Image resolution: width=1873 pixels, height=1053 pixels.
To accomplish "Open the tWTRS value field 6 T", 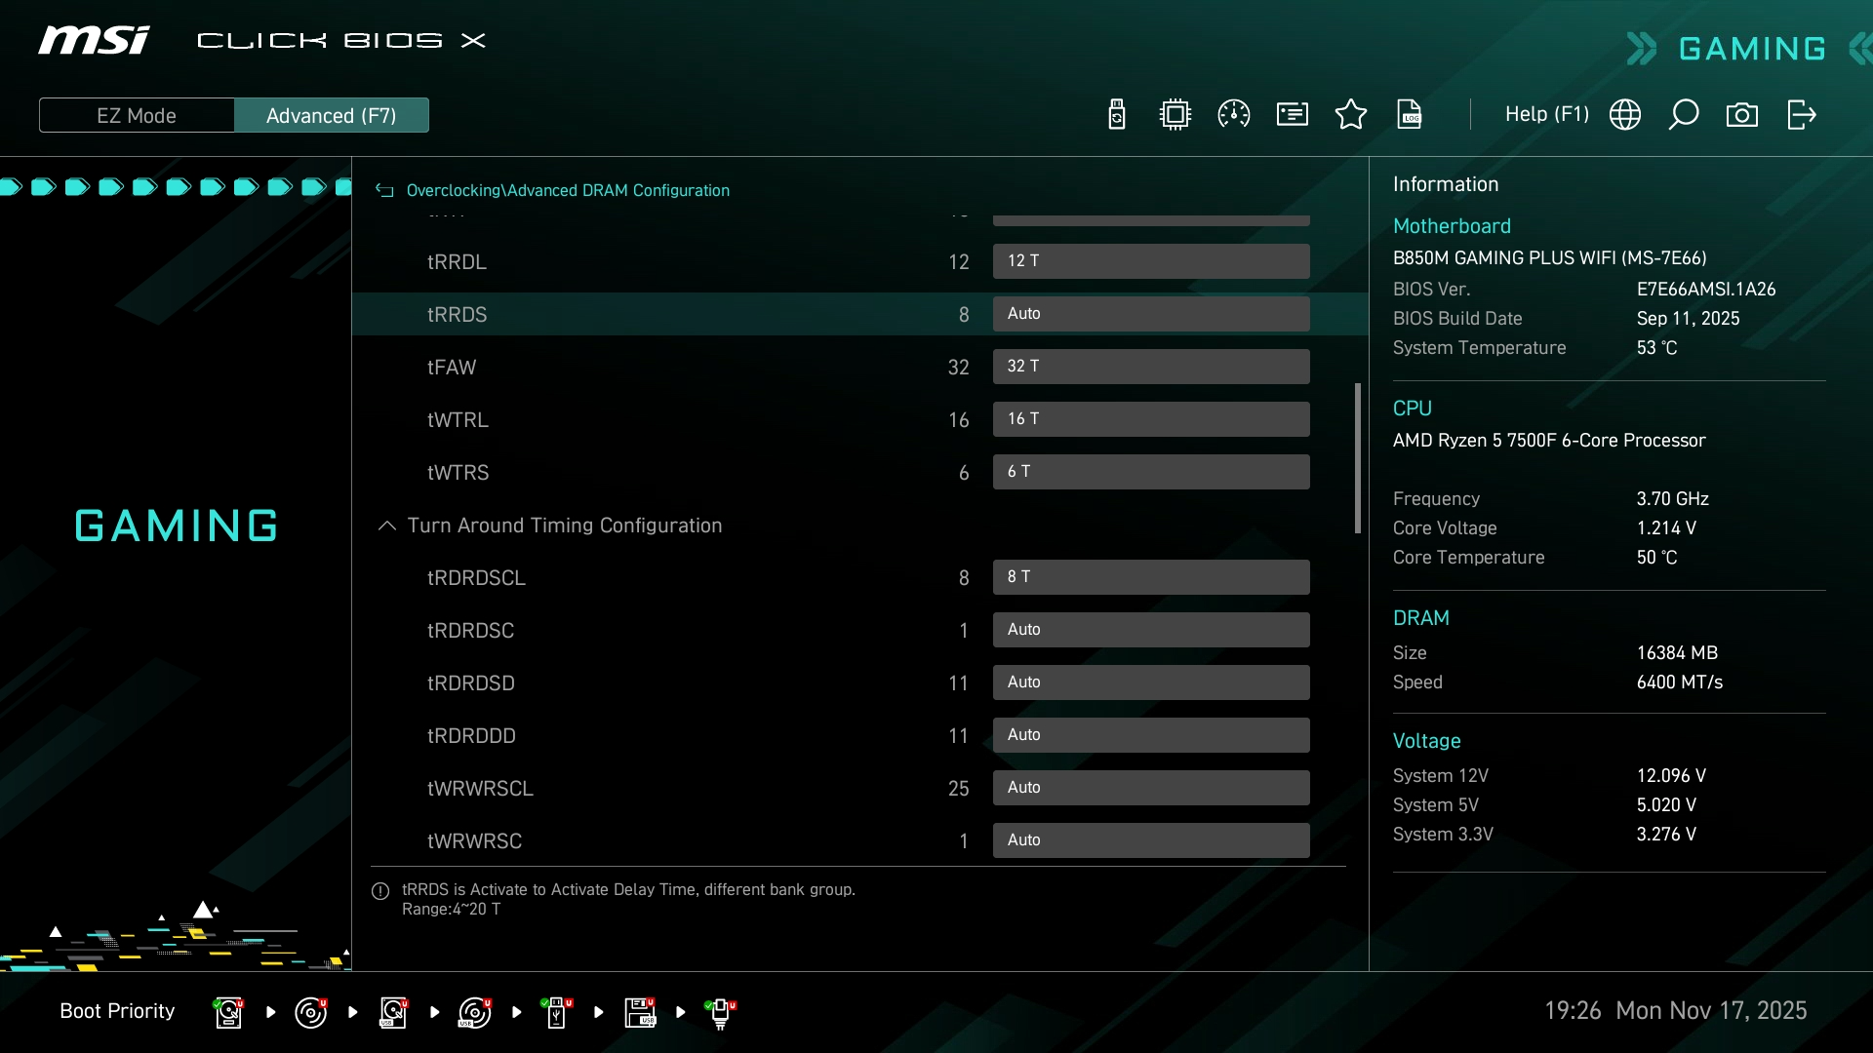I will [1151, 472].
